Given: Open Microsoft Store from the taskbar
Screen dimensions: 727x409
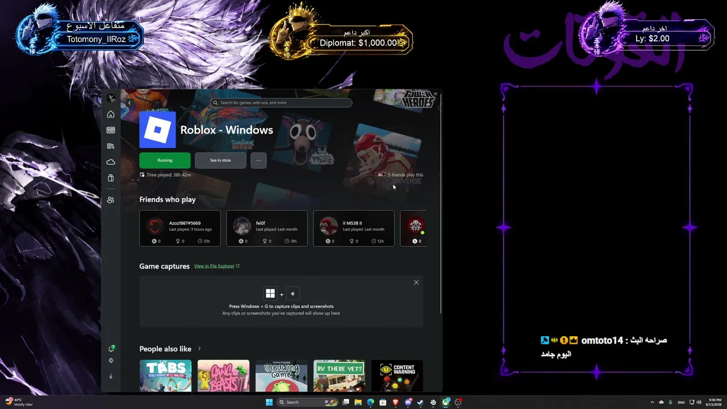Looking at the screenshot, I should [x=383, y=402].
